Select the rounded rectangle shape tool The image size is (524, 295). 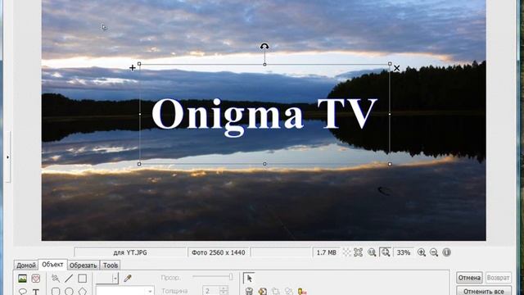56,292
